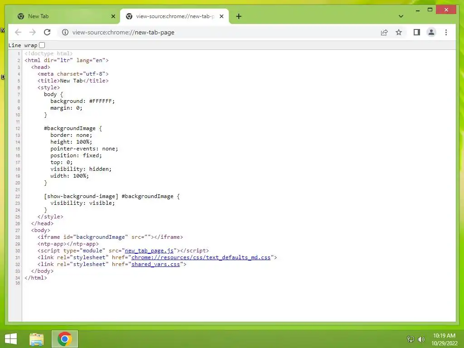
Task: Bookmark this tab with the star
Action: (399, 32)
